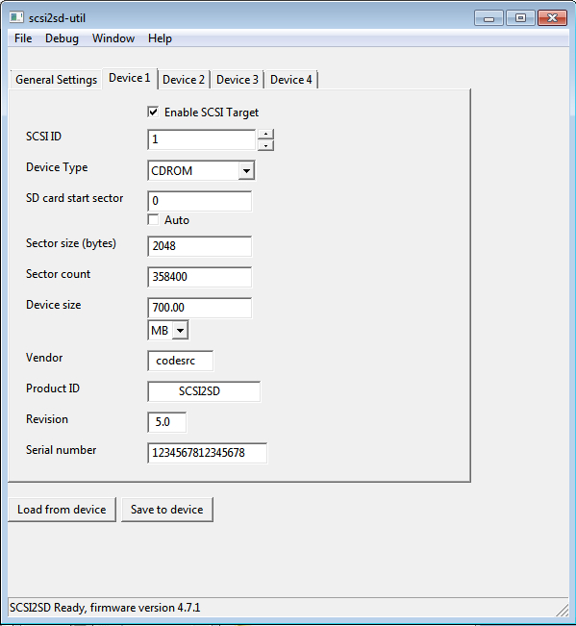
Task: Minimize the scsi2sd-util window
Action: [x=489, y=18]
